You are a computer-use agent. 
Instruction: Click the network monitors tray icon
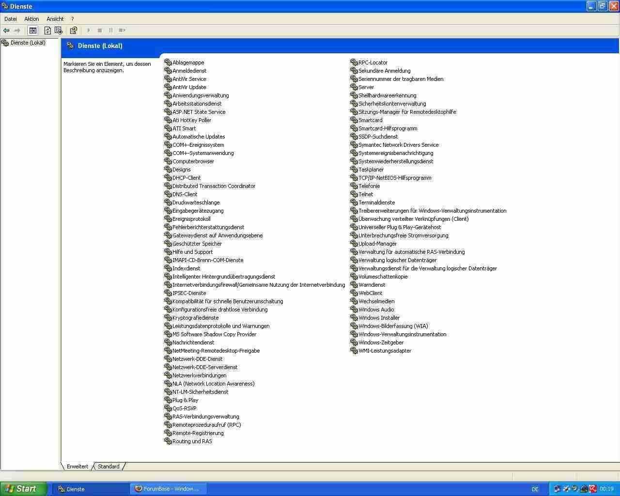[x=557, y=489]
